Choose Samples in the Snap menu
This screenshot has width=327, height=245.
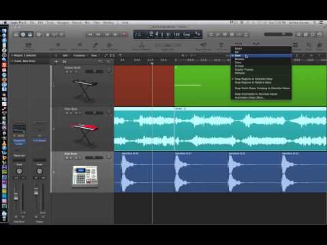(261, 73)
